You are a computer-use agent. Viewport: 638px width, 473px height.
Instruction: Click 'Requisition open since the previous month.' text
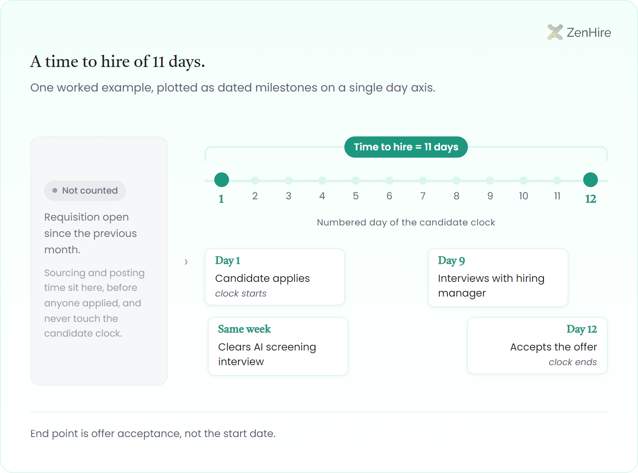click(90, 233)
